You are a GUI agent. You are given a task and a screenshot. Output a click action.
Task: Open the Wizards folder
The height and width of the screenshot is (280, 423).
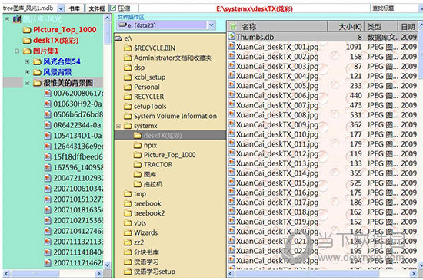(x=145, y=232)
